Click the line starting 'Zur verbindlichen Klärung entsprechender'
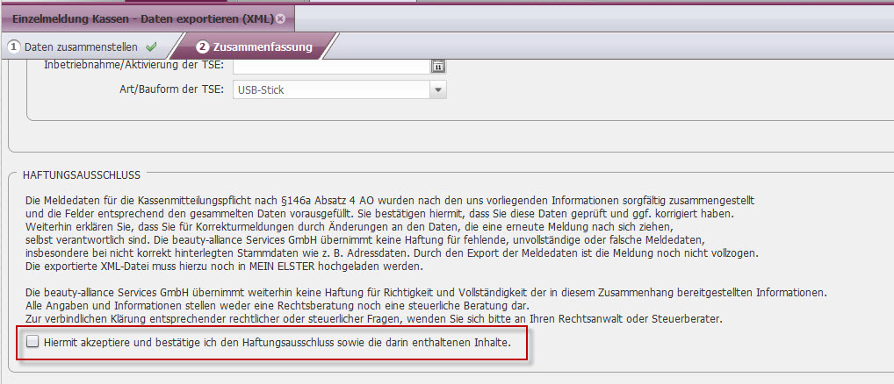The height and width of the screenshot is (384, 894). click(375, 318)
